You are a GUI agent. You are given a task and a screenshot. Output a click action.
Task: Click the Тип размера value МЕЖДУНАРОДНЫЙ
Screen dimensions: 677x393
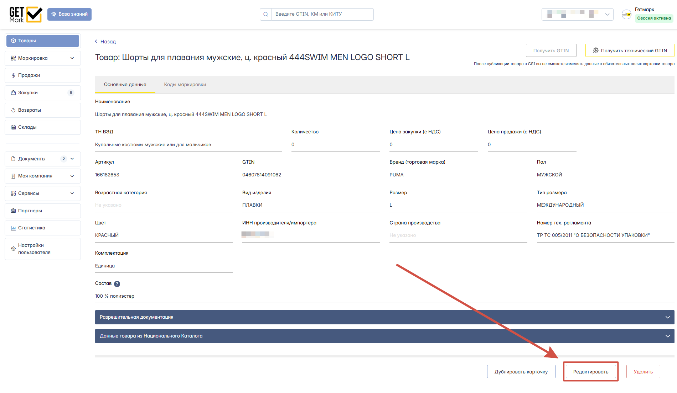(560, 205)
